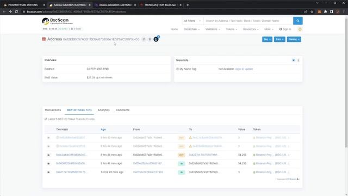Expand the Validators menu
Screen dimensions: 348x196
coord(213,29)
